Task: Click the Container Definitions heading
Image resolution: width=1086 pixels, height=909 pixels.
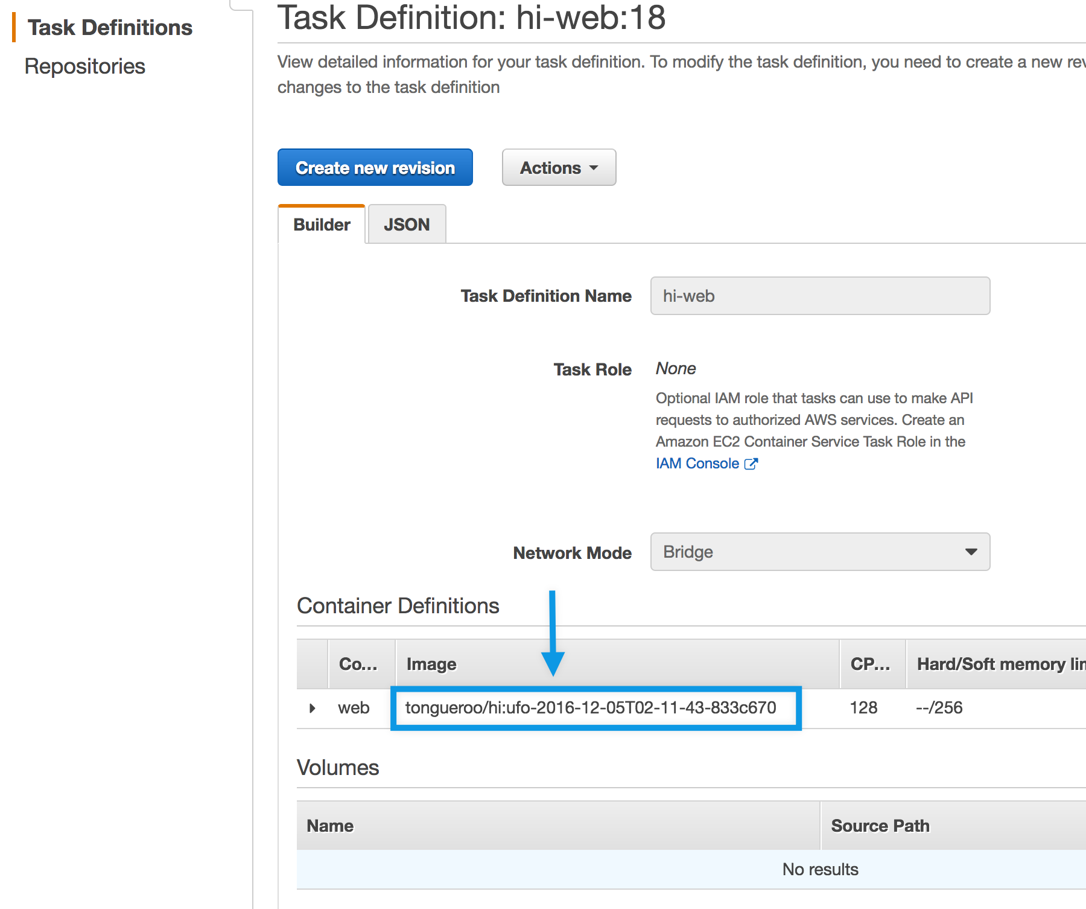Action: tap(398, 605)
